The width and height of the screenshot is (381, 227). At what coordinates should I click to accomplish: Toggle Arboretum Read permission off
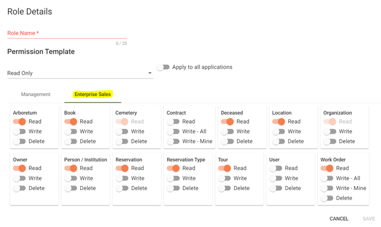pyautogui.click(x=19, y=121)
